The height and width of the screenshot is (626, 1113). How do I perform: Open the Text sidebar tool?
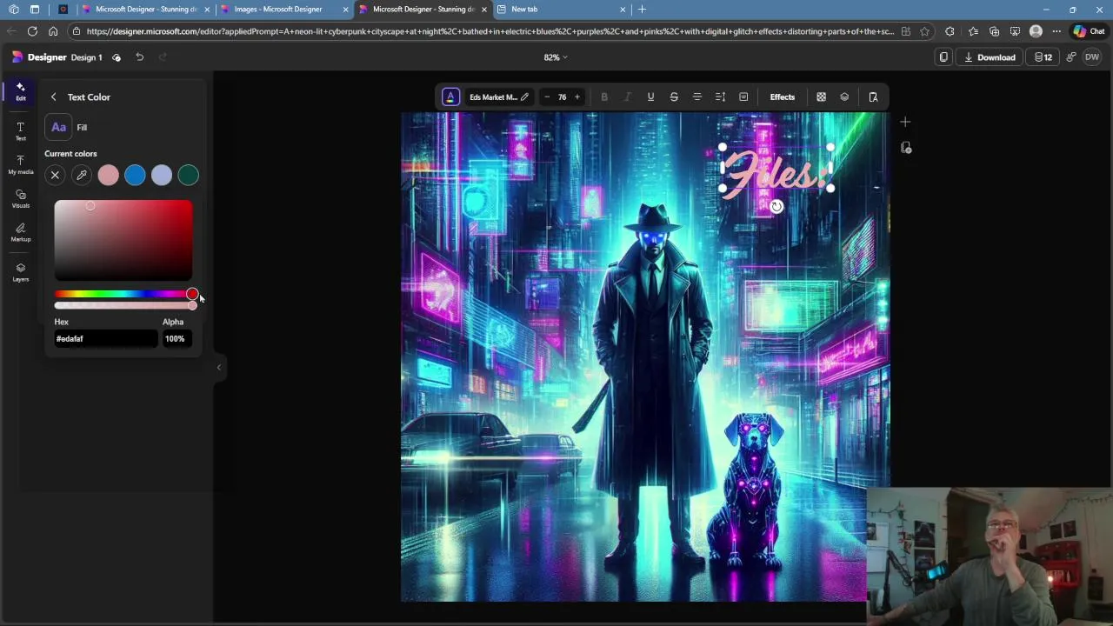point(20,131)
